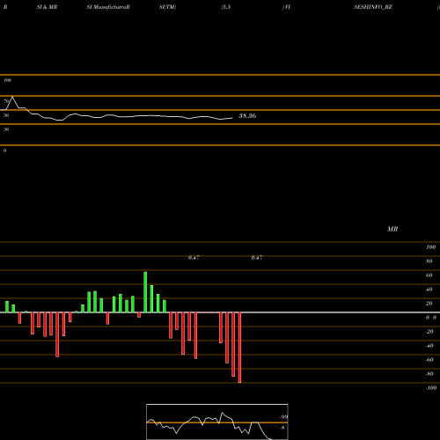This screenshot has width=440, height=440.
Task: Click the 'SI(TM)' header text
Action: point(167,7)
